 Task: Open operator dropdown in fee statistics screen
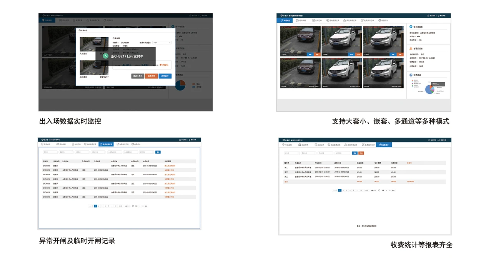[291, 153]
